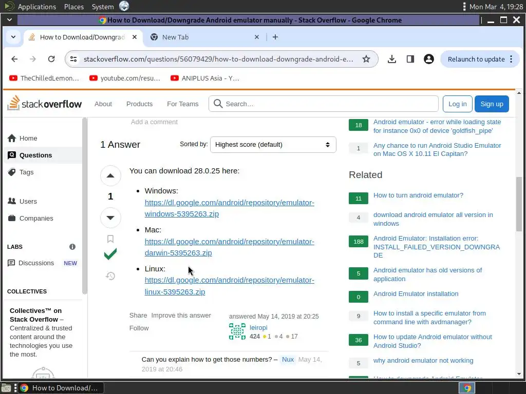The image size is (526, 394).
Task: Click the Stack Overflow logo
Action: pyautogui.click(x=44, y=104)
